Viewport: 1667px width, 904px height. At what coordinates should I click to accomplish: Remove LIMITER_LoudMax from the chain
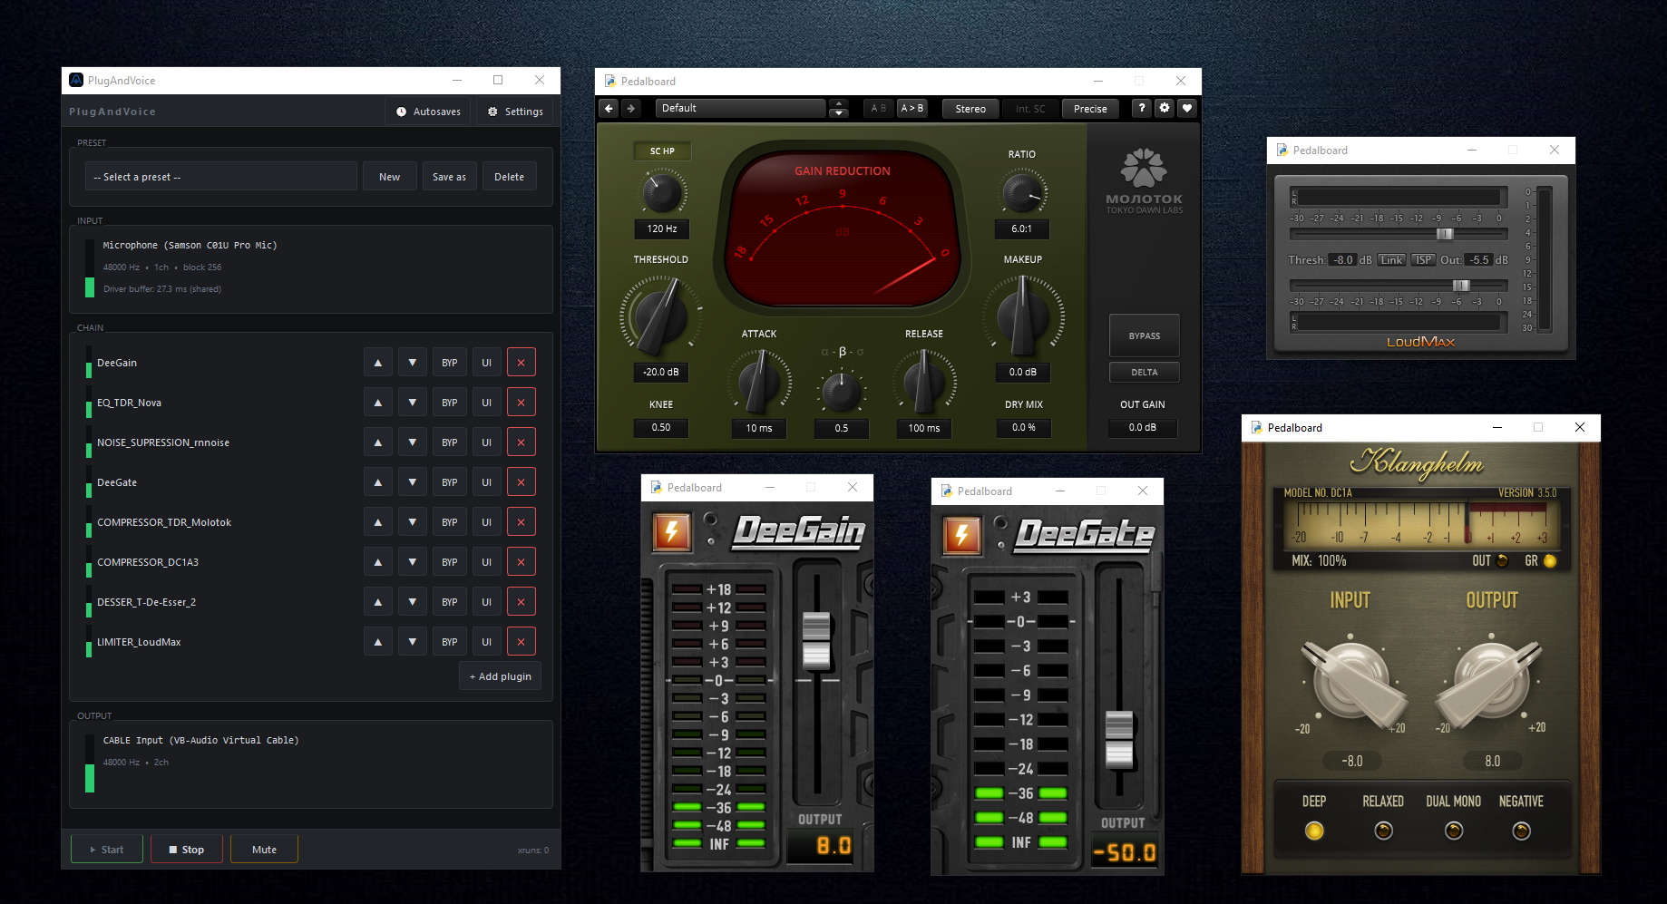[522, 642]
